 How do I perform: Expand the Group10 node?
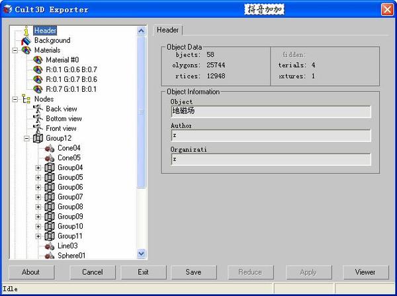pos(38,227)
